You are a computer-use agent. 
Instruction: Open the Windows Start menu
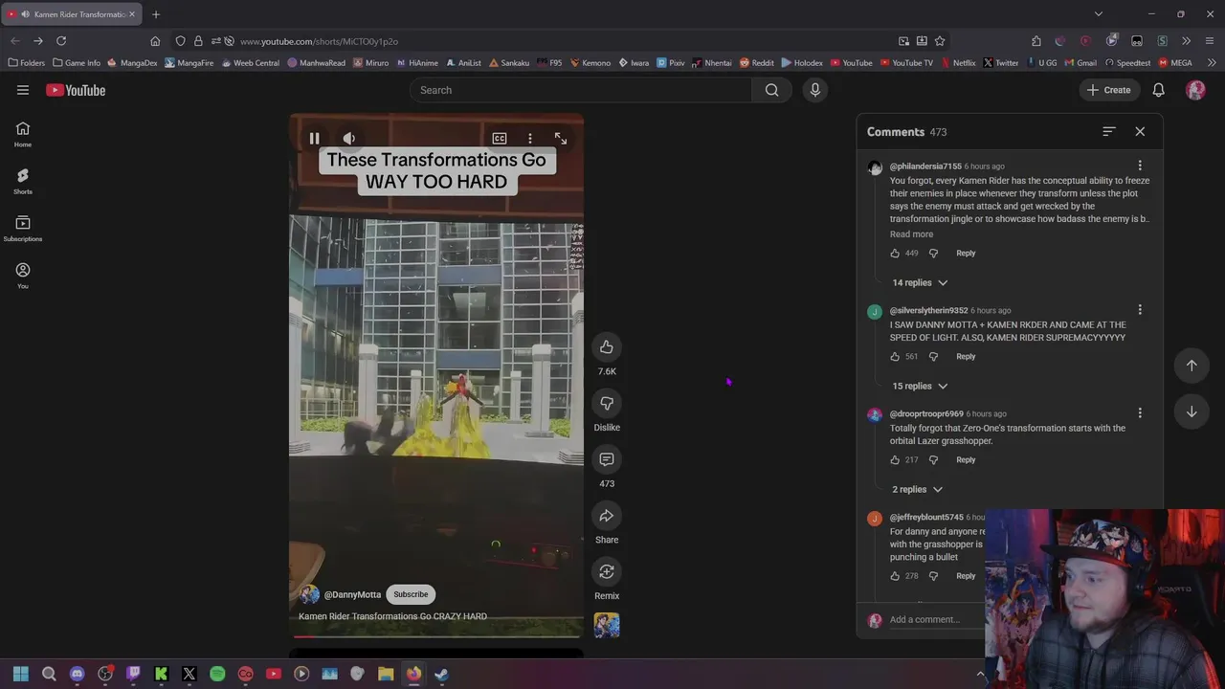click(x=21, y=674)
